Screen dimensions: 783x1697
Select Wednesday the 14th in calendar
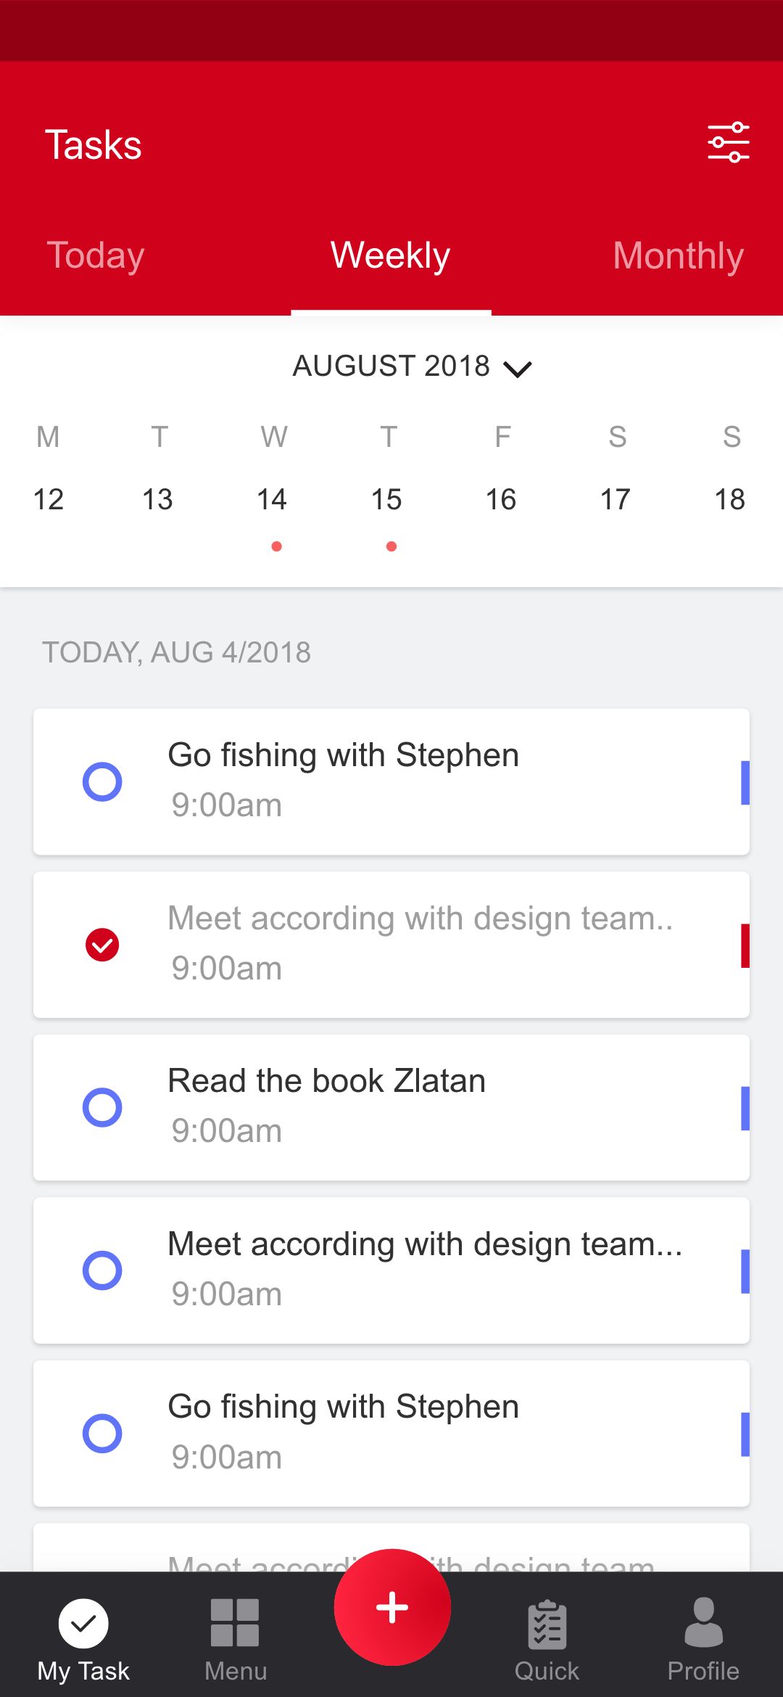click(273, 499)
